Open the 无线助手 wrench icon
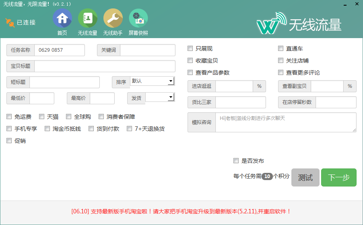 click(113, 18)
